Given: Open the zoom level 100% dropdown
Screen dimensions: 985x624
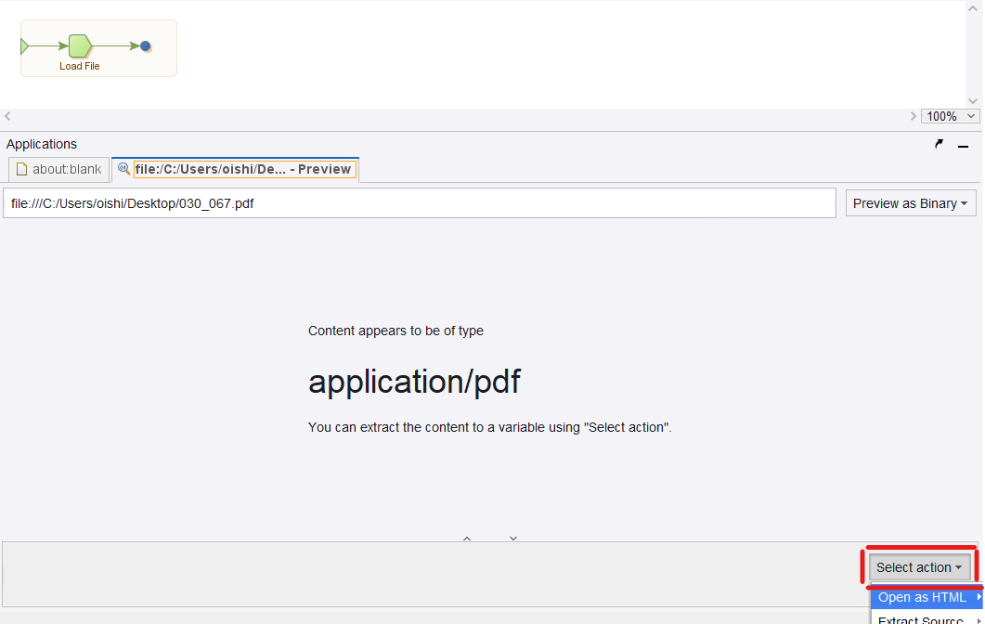Looking at the screenshot, I should (950, 116).
